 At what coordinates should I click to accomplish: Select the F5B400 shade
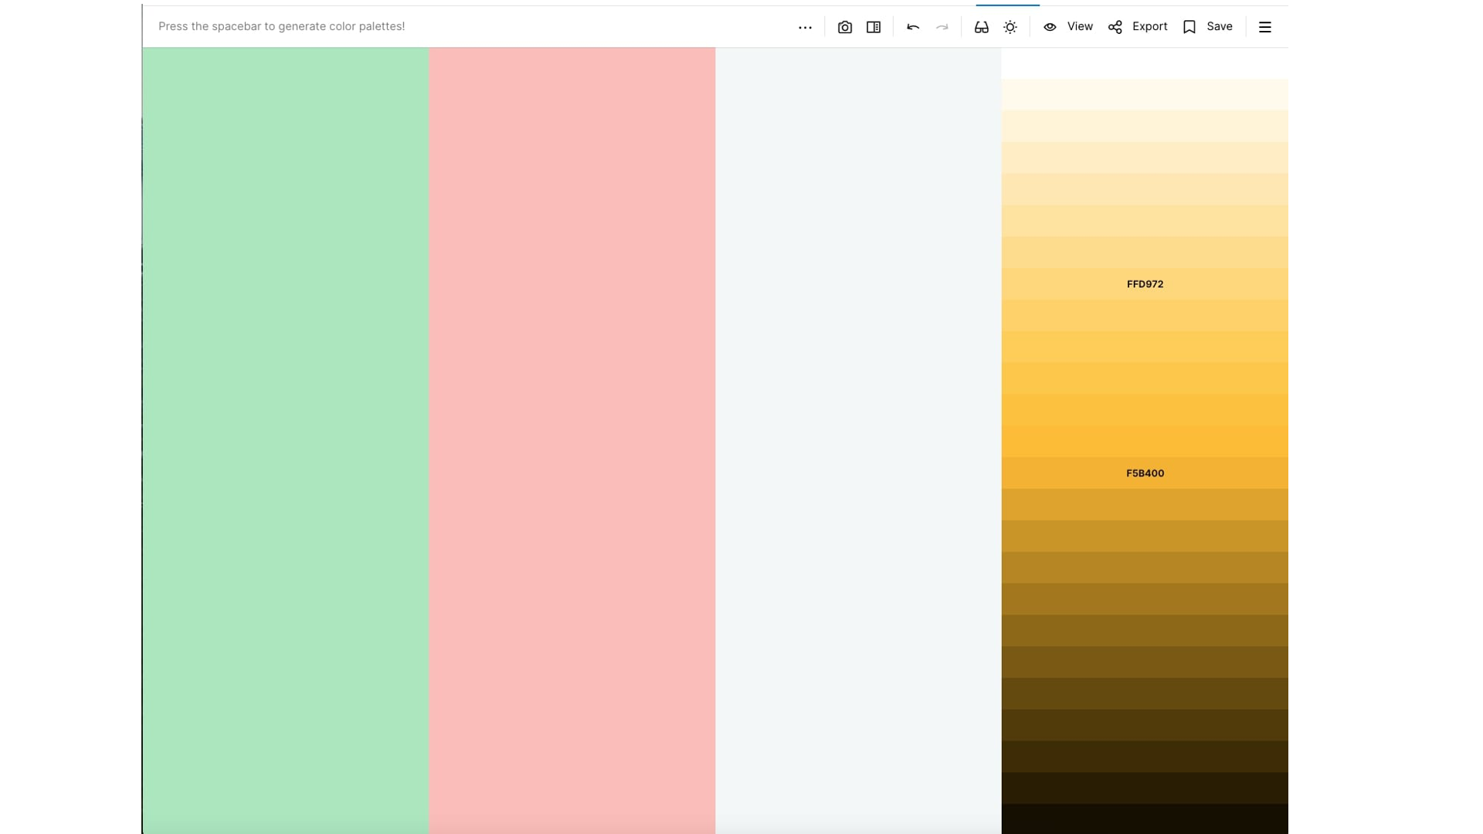[1144, 473]
